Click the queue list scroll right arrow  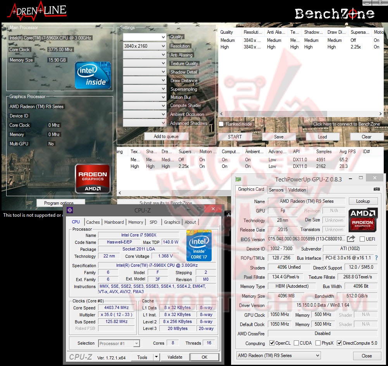pyautogui.click(x=381, y=114)
